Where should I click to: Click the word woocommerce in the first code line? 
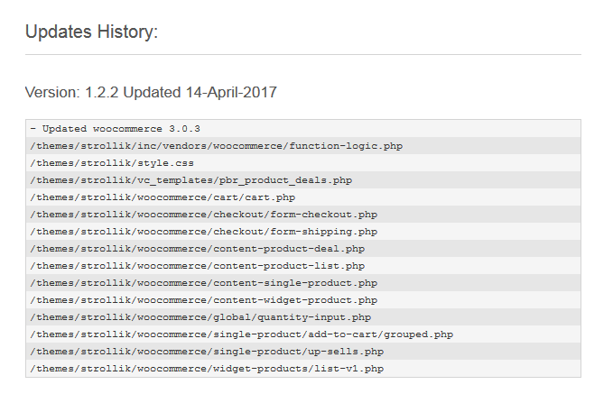(127, 129)
